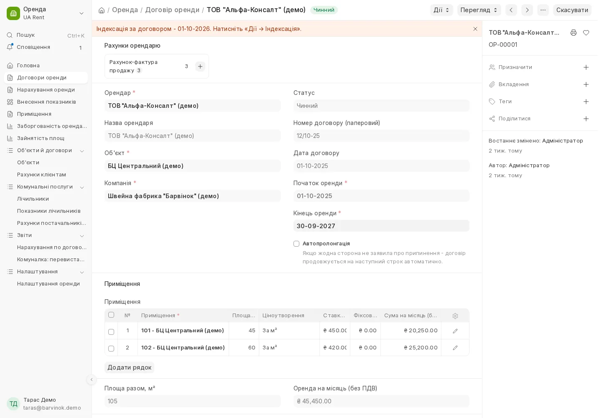This screenshot has height=418, width=602.
Task: Select all rows in Приміщення table
Action: coord(111,315)
